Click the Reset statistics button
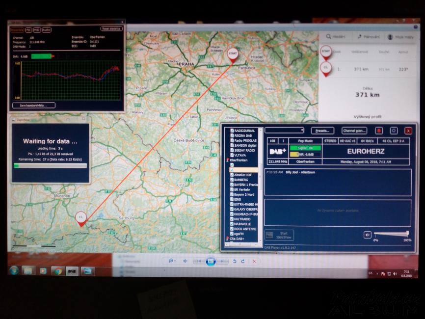425x319 pixels. pyautogui.click(x=111, y=28)
